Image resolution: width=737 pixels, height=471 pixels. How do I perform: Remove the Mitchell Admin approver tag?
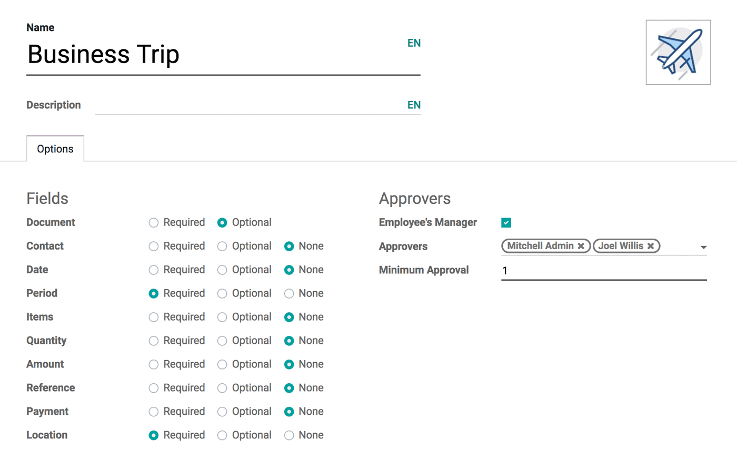(581, 245)
